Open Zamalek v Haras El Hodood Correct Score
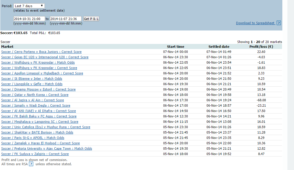Image resolution: width=294 pixels, height=170 pixels. [x=40, y=143]
